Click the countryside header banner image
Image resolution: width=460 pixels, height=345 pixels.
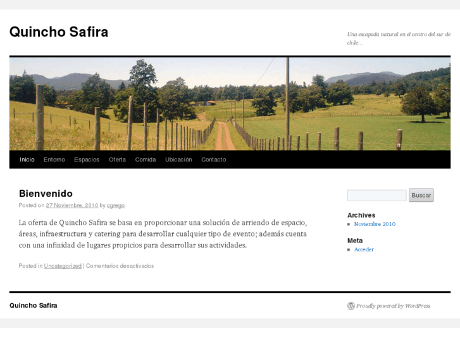coord(230,104)
